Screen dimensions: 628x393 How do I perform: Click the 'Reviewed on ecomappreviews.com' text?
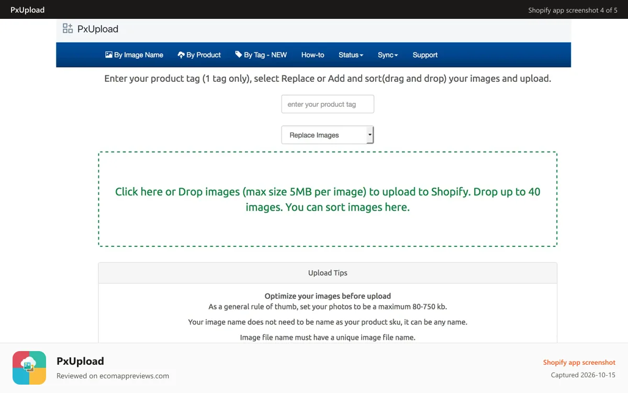(113, 376)
